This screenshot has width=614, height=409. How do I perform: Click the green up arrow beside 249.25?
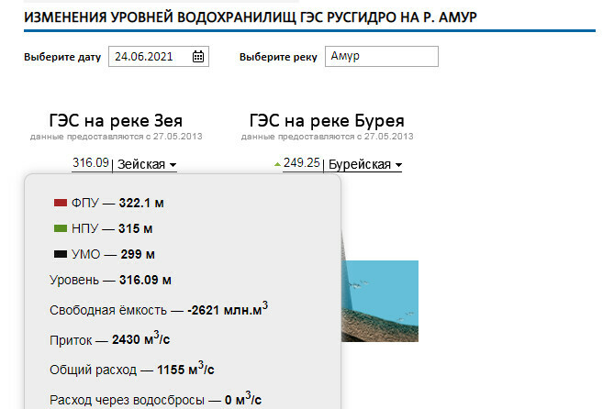277,164
